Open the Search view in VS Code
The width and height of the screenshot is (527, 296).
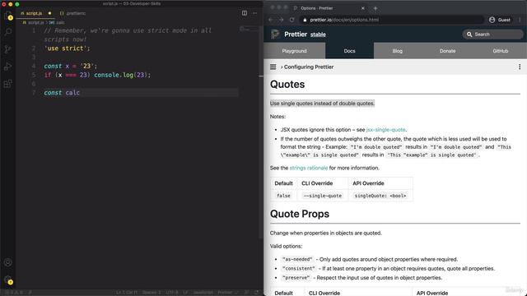tap(8, 32)
